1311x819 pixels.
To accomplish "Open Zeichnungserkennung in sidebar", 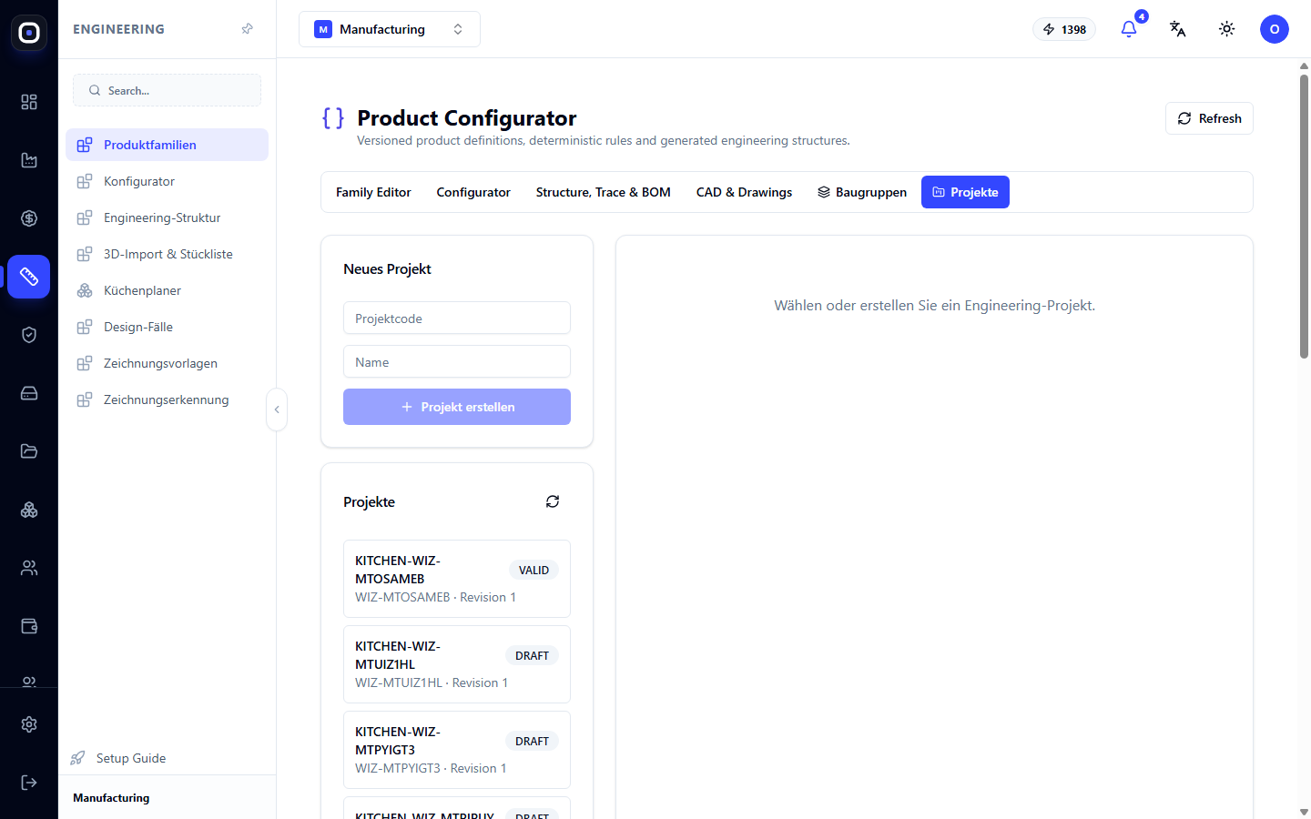I will tap(167, 399).
